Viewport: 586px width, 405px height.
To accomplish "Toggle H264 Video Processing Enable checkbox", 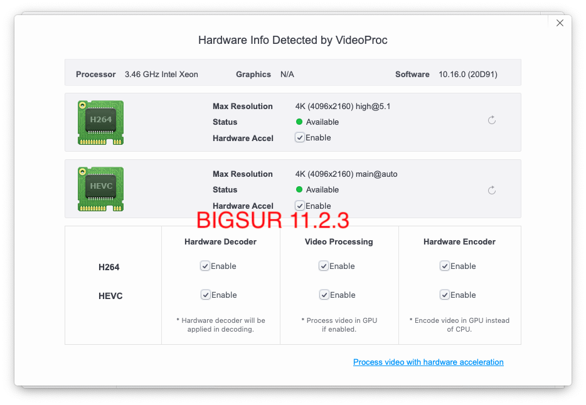I will [x=324, y=266].
